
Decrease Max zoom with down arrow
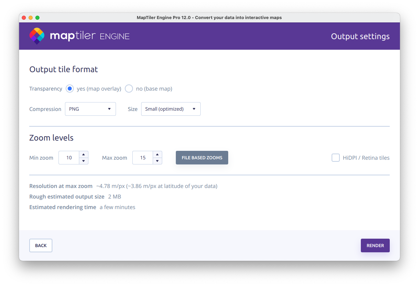click(157, 161)
